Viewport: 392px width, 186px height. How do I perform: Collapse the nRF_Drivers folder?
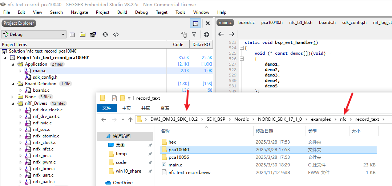click(12, 103)
